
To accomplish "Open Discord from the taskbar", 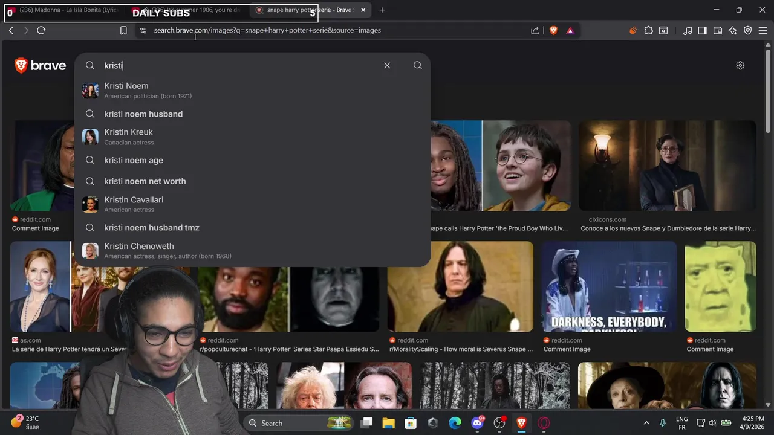I will (477, 423).
